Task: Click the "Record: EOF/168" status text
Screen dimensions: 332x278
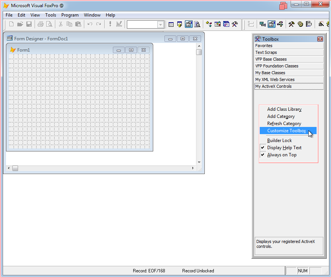Action: tap(149, 271)
